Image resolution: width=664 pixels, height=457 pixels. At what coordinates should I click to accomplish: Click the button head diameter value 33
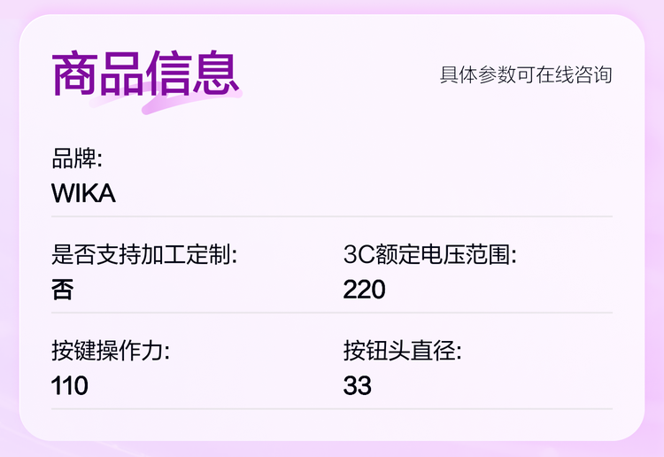point(357,385)
